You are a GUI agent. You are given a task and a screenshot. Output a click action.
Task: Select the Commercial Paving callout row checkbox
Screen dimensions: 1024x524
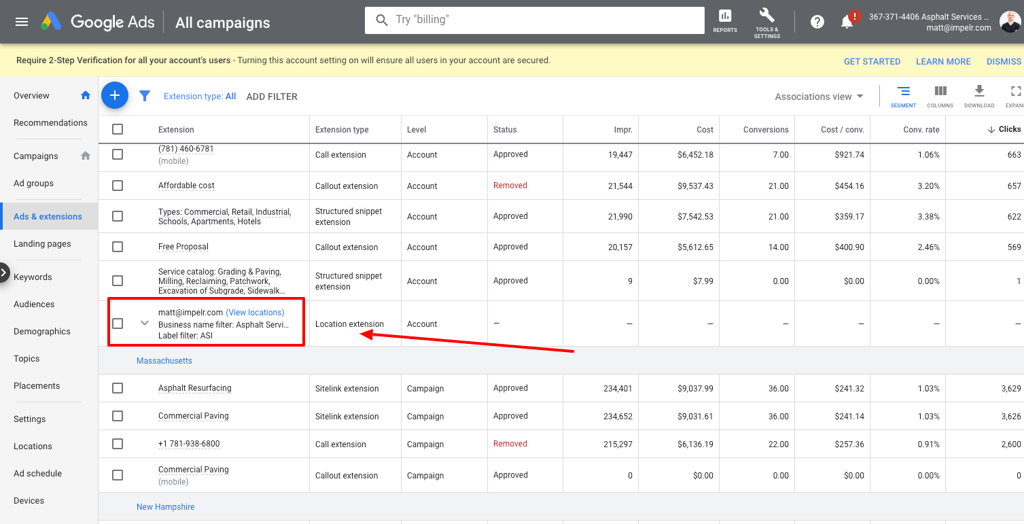tap(118, 475)
